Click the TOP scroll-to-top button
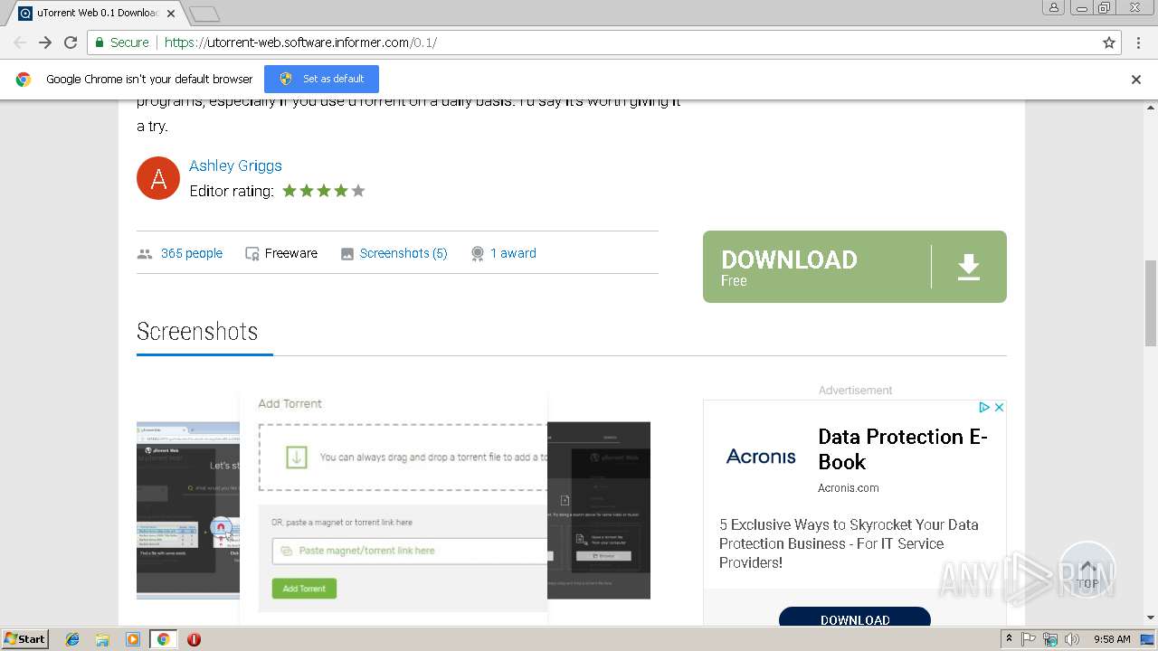The width and height of the screenshot is (1158, 651). coord(1087,571)
